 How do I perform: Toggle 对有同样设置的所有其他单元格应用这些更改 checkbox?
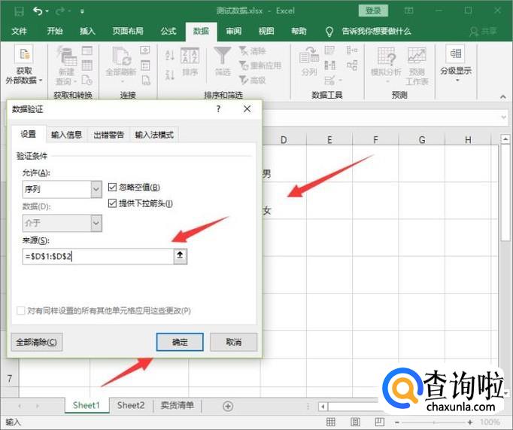click(20, 310)
